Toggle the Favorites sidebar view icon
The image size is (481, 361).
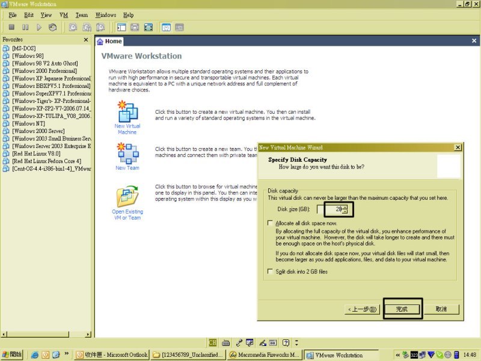coord(121,27)
